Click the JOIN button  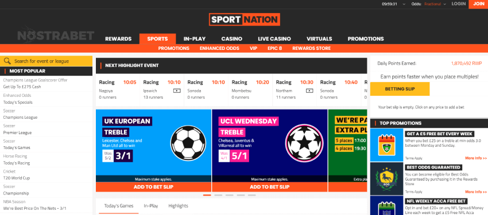478,4
